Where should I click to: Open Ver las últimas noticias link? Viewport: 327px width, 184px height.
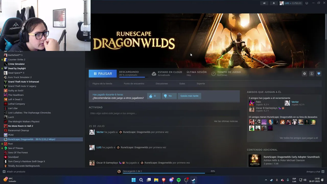click(x=226, y=121)
